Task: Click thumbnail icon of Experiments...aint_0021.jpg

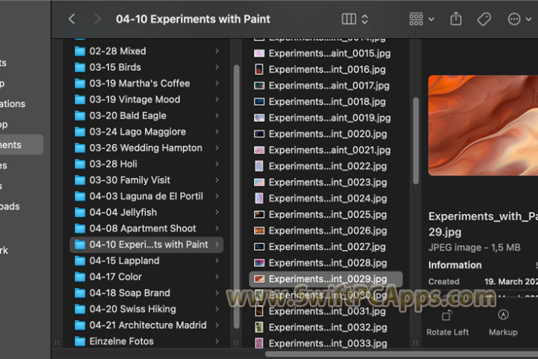Action: 259,150
